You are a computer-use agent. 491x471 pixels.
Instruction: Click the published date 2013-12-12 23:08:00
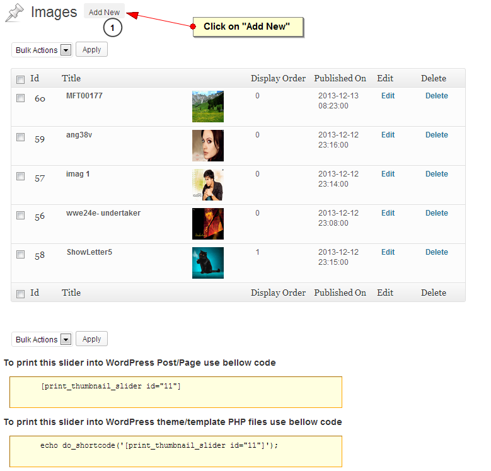click(x=338, y=218)
